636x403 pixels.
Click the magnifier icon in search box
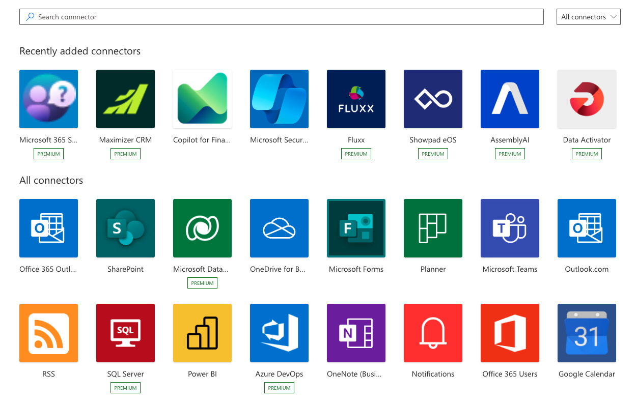[x=31, y=17]
